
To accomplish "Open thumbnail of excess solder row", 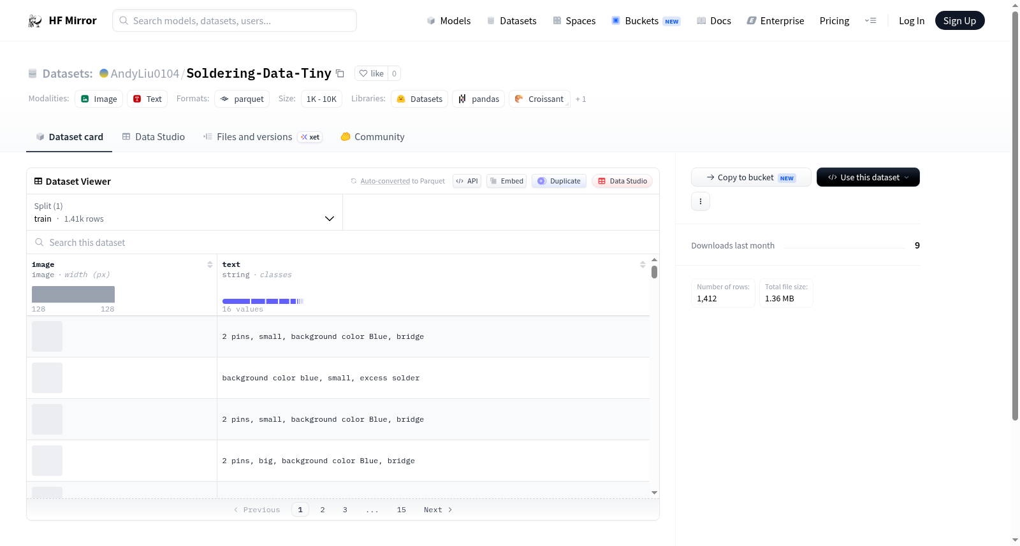I will pyautogui.click(x=47, y=378).
